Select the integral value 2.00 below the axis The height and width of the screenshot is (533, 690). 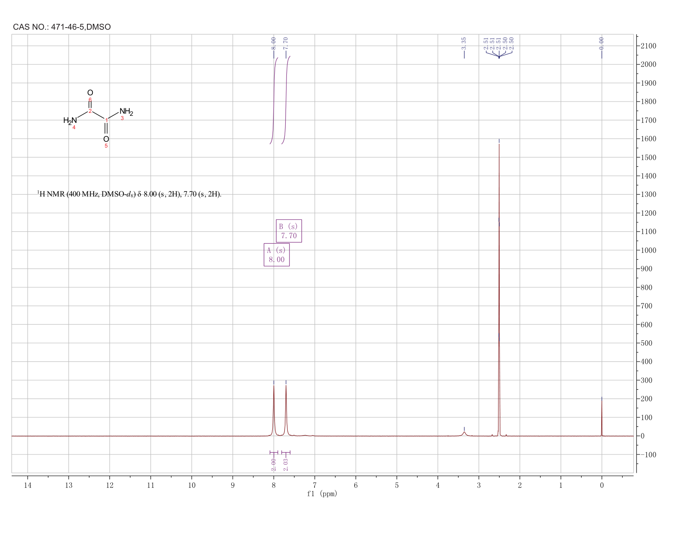coord(274,464)
